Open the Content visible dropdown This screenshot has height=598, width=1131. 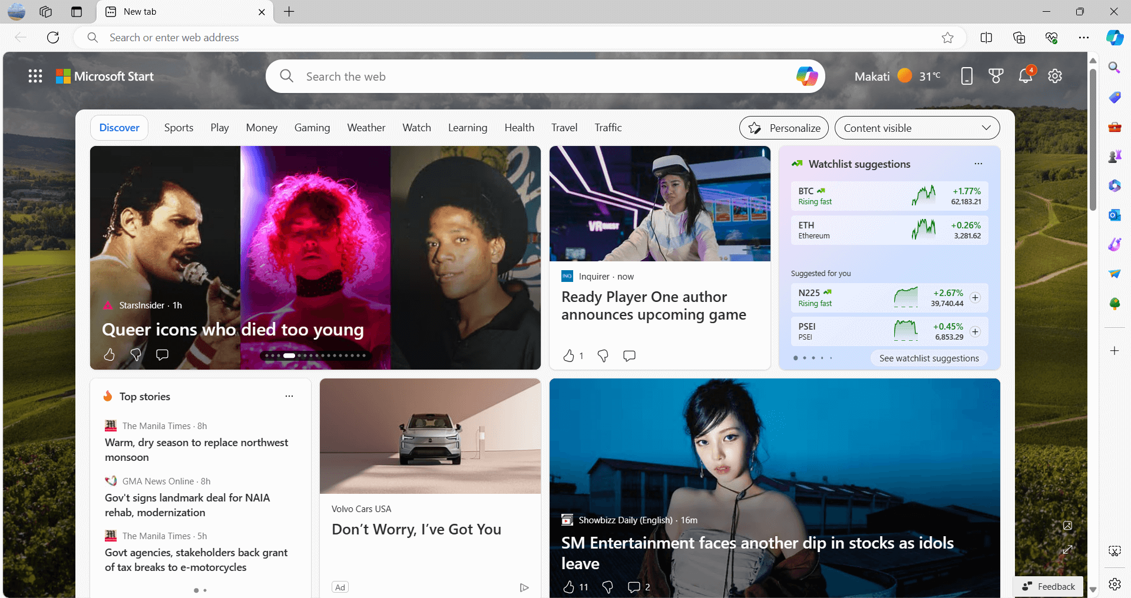(917, 128)
